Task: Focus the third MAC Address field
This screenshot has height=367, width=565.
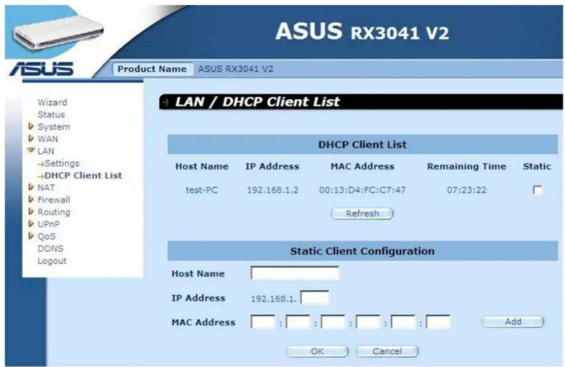Action: [333, 322]
